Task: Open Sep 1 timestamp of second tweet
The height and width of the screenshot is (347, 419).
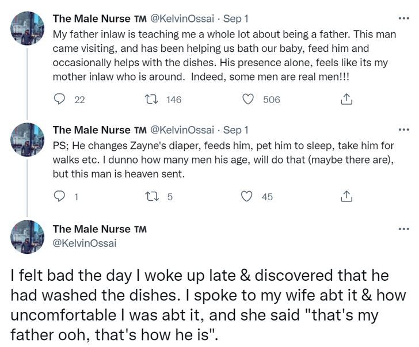Action: tap(236, 130)
